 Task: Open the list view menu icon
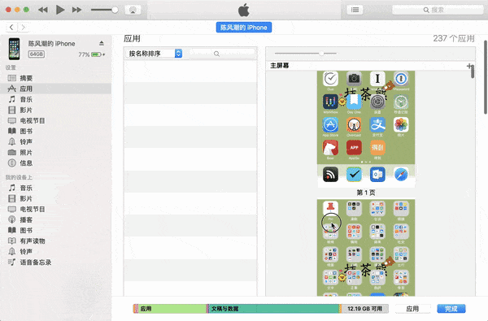pos(355,10)
